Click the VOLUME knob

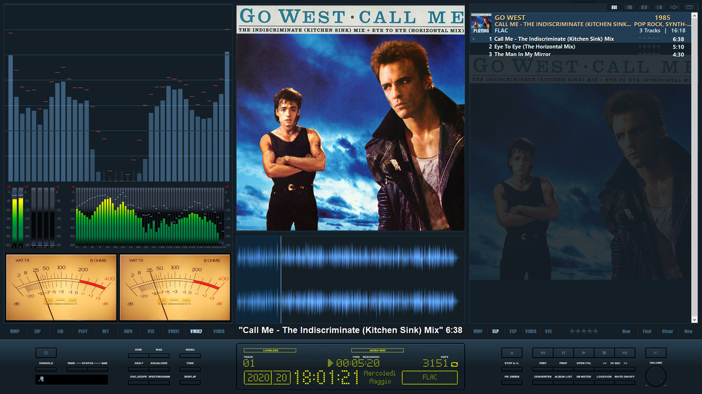coord(656,376)
